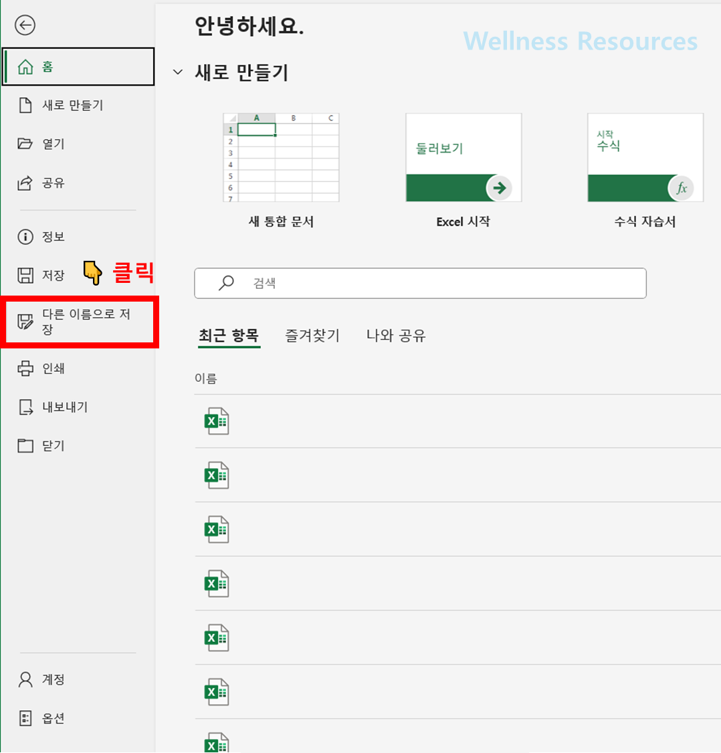The width and height of the screenshot is (721, 753).
Task: Click the 정보 info circle icon
Action: point(25,237)
